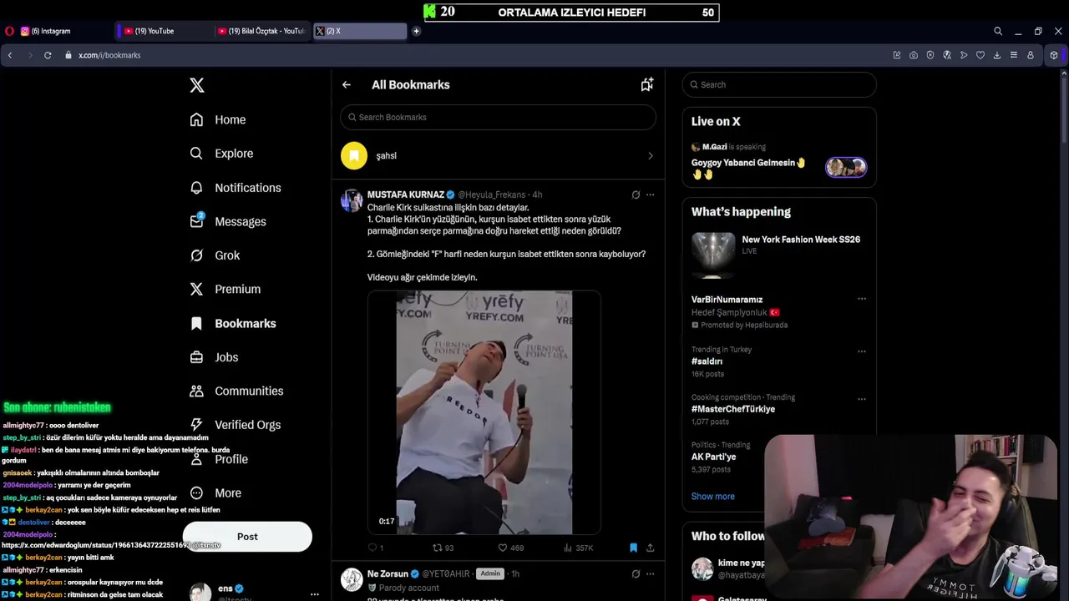The width and height of the screenshot is (1069, 601).
Task: Click the Communities people icon
Action: point(196,391)
